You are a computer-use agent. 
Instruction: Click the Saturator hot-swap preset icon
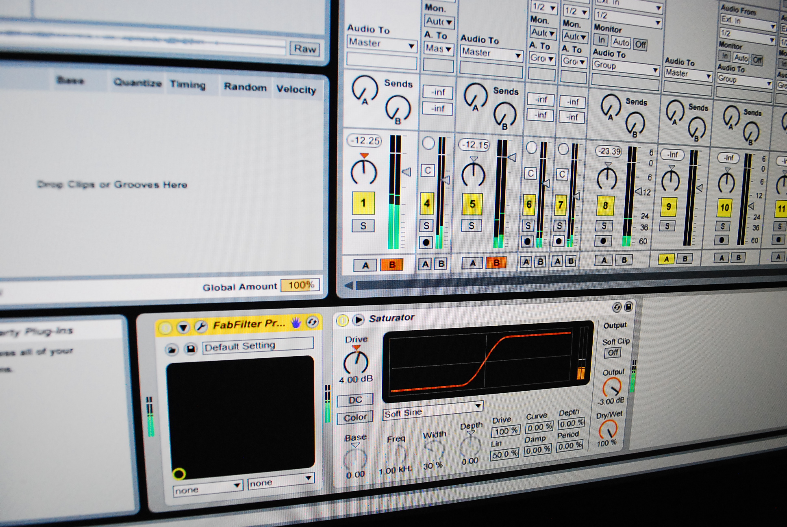[617, 307]
